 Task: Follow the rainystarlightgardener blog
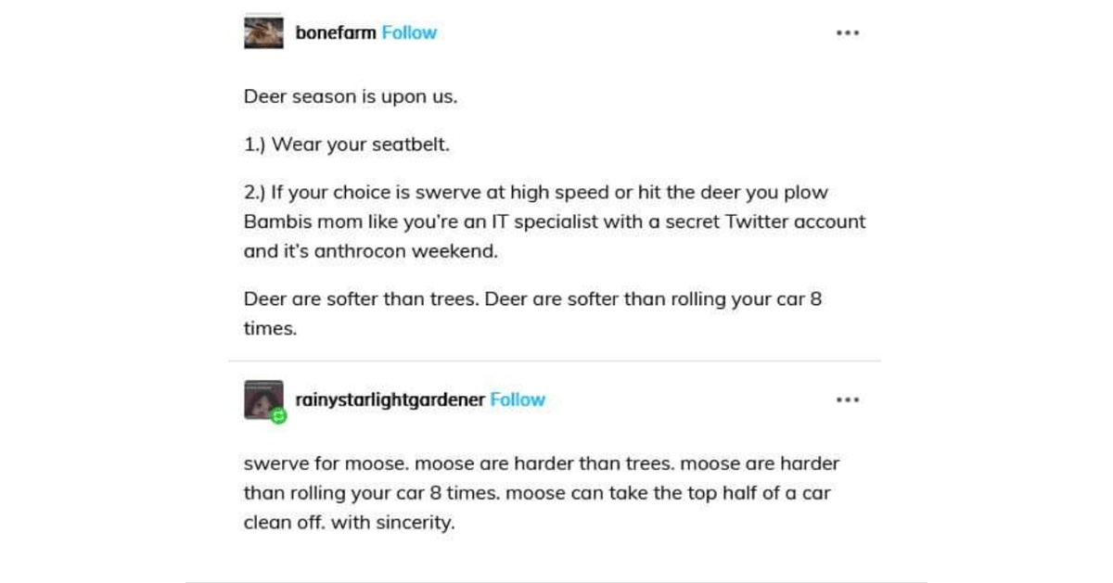(x=518, y=400)
